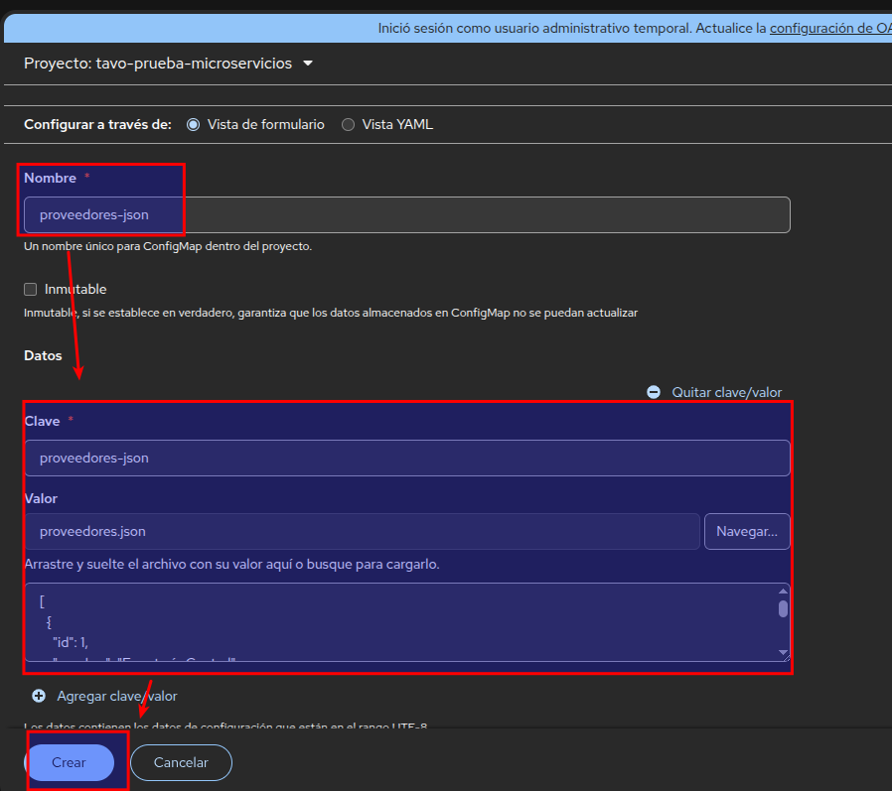This screenshot has height=791, width=892.
Task: Click the 'Quitar clave/valor' text label
Action: (726, 392)
